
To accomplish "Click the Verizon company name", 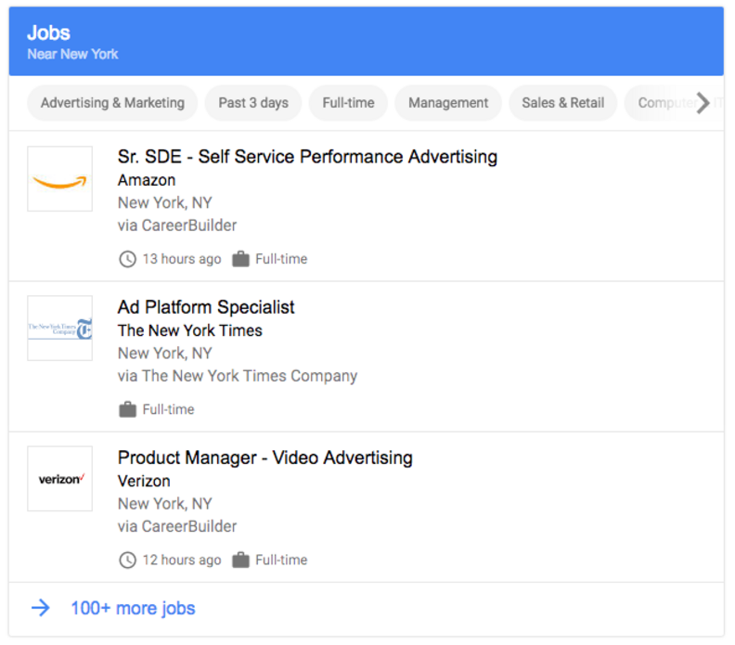I will [144, 481].
